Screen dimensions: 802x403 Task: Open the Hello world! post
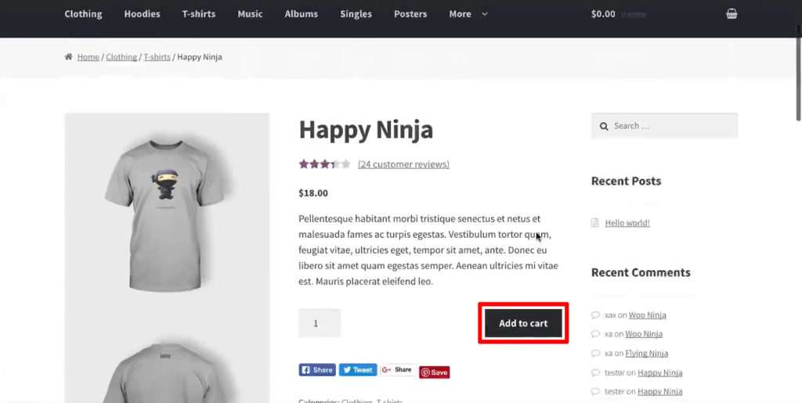[x=627, y=223]
